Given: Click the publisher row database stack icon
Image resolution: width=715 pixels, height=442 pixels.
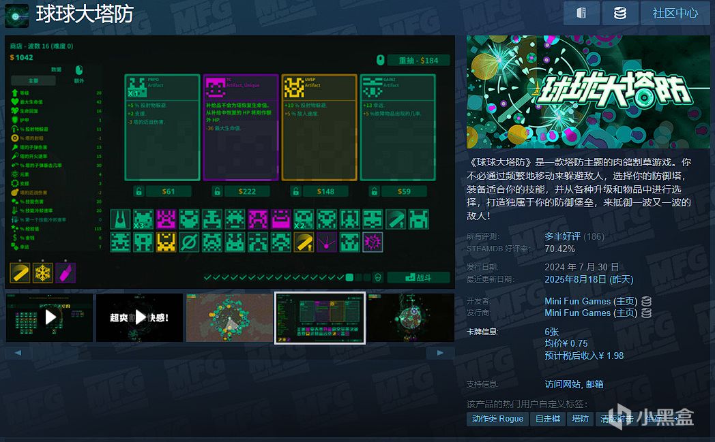Looking at the screenshot, I should coord(646,313).
